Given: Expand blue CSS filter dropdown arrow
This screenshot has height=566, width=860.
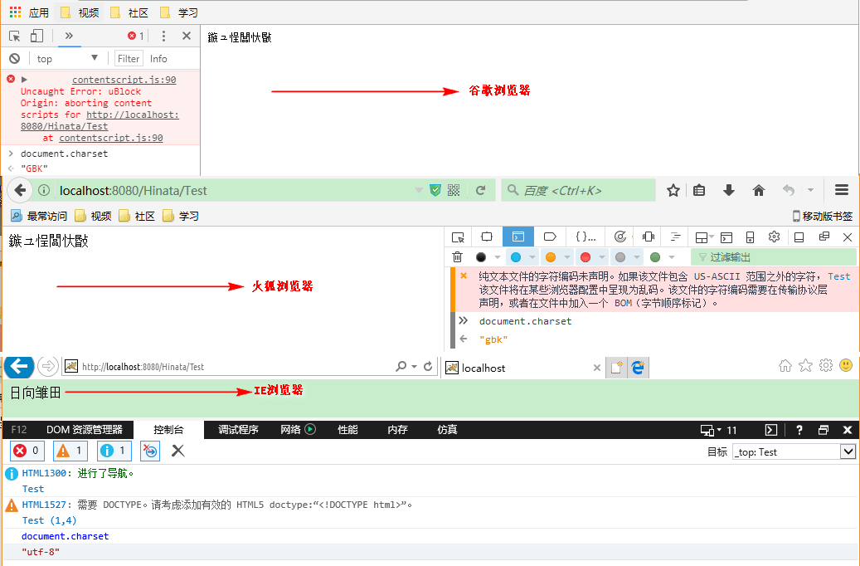Looking at the screenshot, I should click(532, 257).
